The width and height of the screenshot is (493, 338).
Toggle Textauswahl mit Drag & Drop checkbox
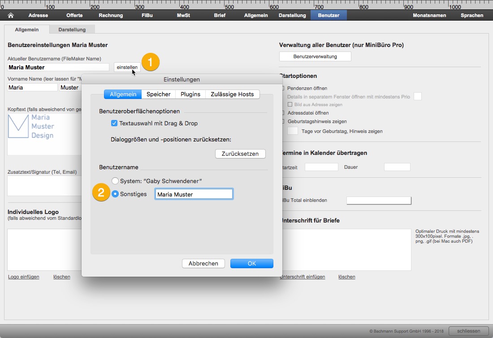pos(114,123)
